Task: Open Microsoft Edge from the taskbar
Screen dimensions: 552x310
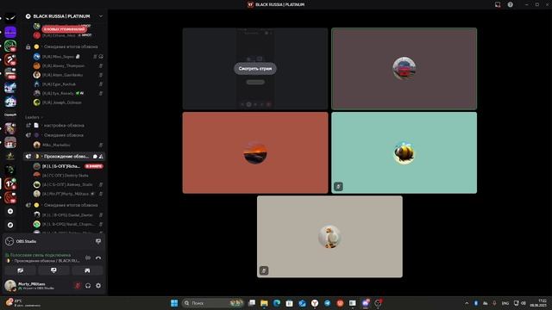Action: click(277, 303)
